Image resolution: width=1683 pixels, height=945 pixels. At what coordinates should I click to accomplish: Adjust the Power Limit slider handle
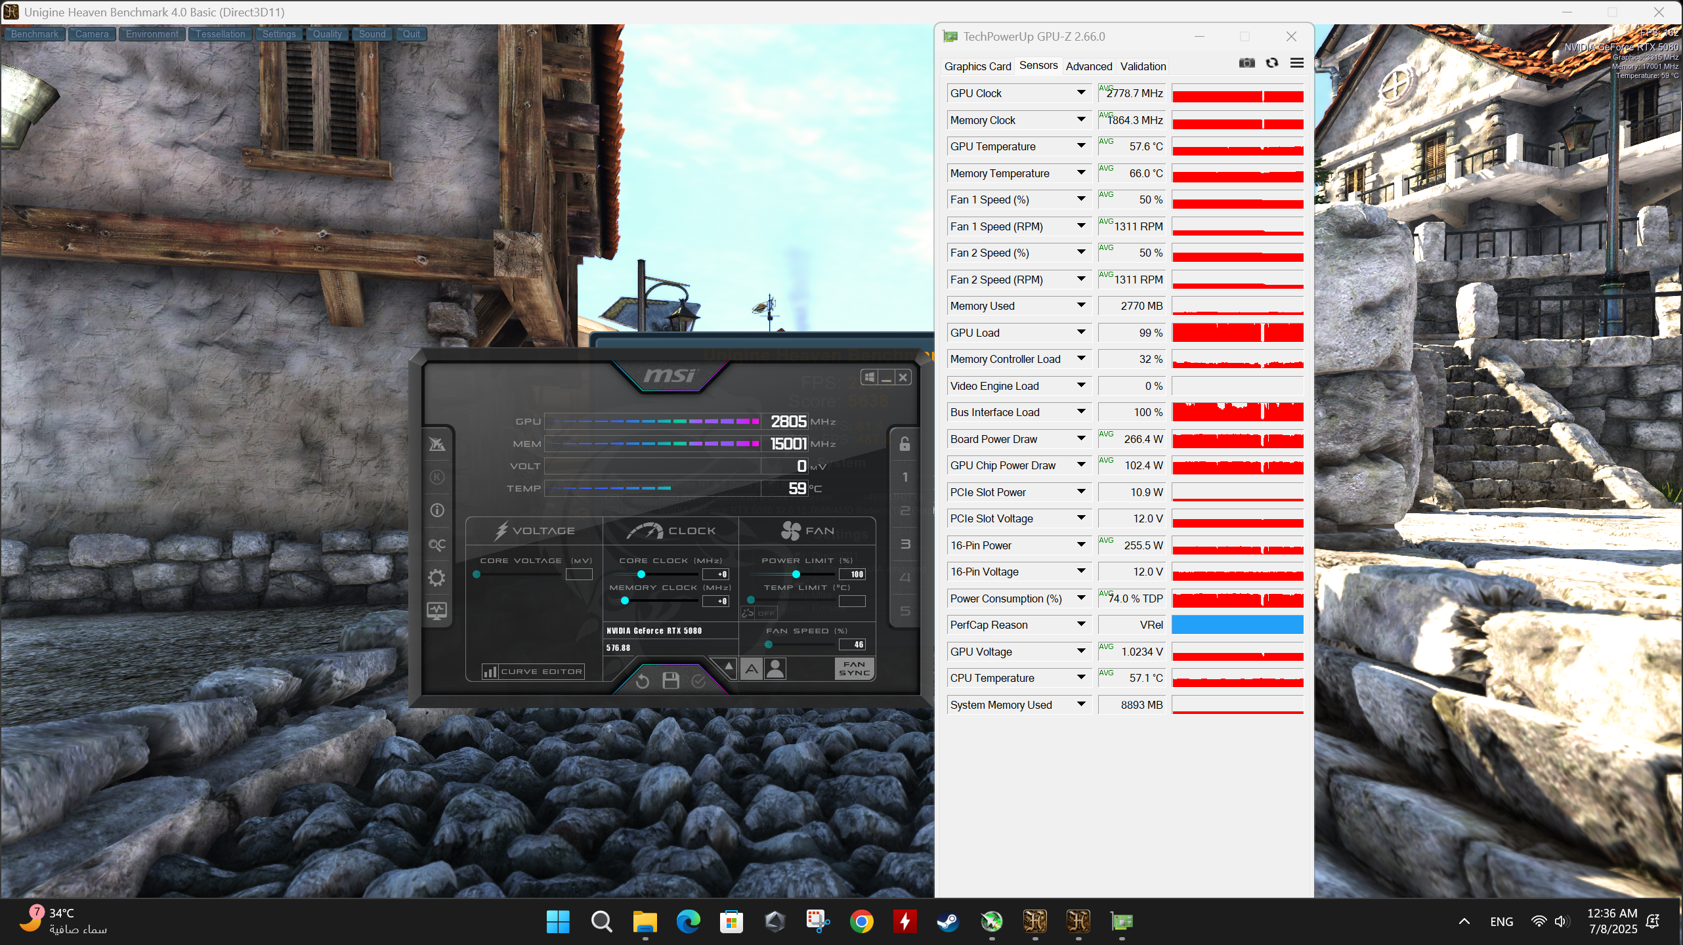[x=796, y=574]
